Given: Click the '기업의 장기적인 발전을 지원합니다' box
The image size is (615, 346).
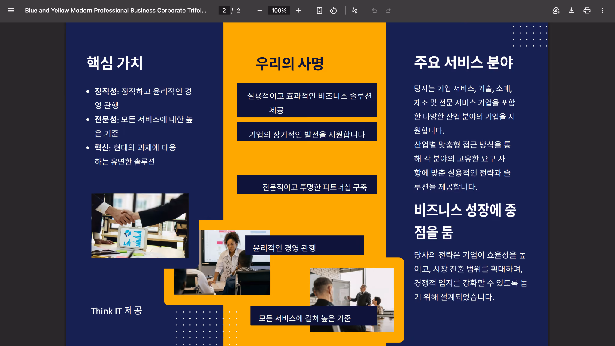Looking at the screenshot, I should click(x=307, y=132).
